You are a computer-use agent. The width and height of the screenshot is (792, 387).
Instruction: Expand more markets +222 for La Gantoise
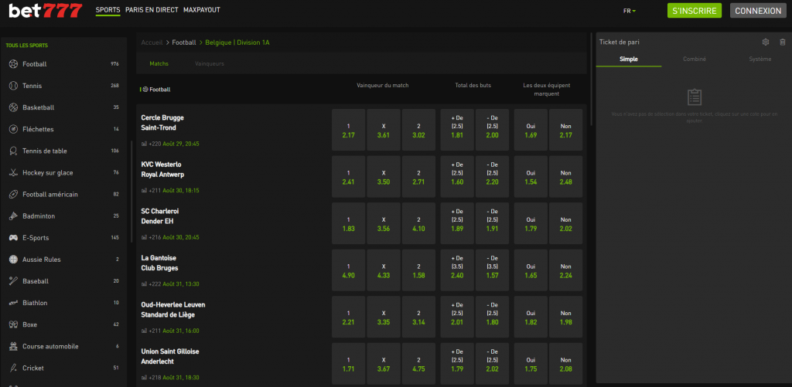click(x=152, y=284)
